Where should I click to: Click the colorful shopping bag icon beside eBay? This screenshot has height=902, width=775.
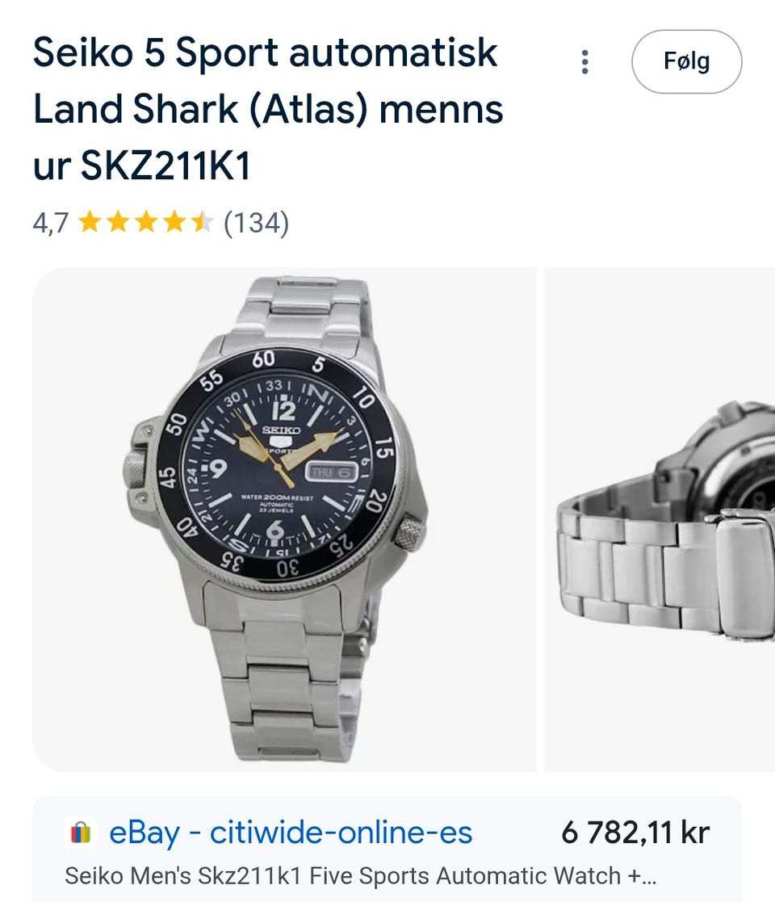point(80,833)
